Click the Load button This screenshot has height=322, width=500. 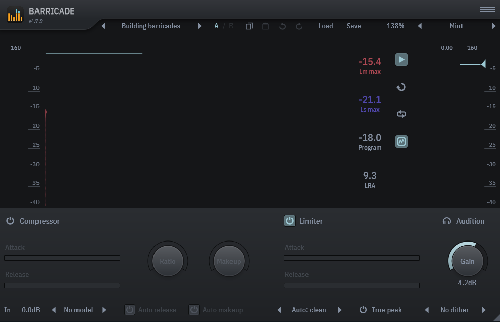(326, 26)
